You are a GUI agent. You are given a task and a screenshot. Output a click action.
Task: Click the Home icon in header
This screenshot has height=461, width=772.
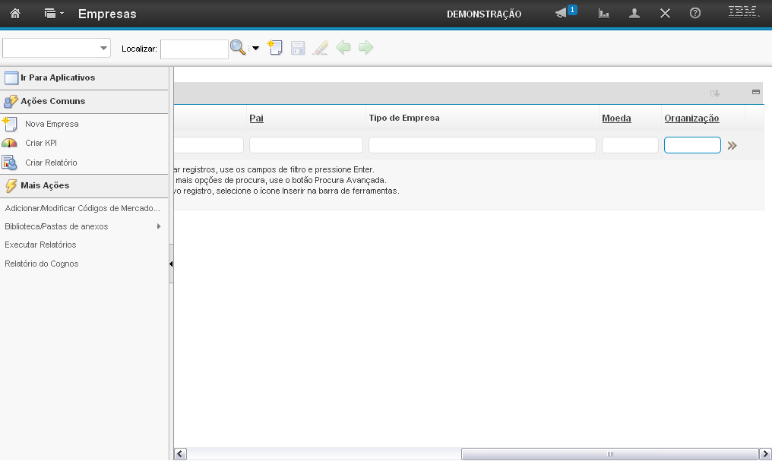click(14, 14)
